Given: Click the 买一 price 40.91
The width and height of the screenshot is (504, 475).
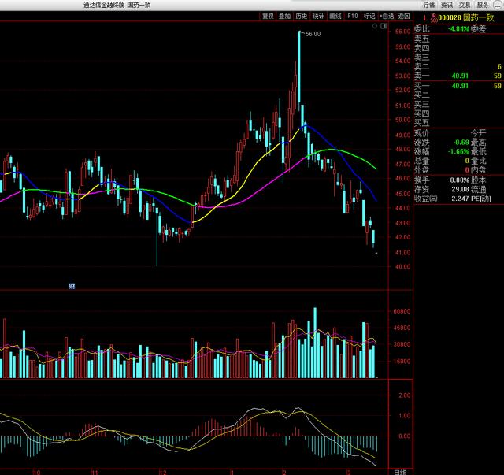Looking at the screenshot, I should 460,86.
